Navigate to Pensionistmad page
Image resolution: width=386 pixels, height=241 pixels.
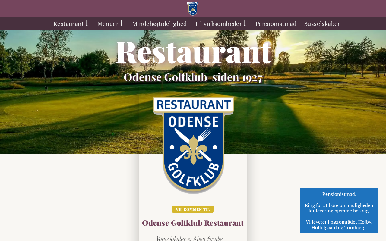pos(276,24)
